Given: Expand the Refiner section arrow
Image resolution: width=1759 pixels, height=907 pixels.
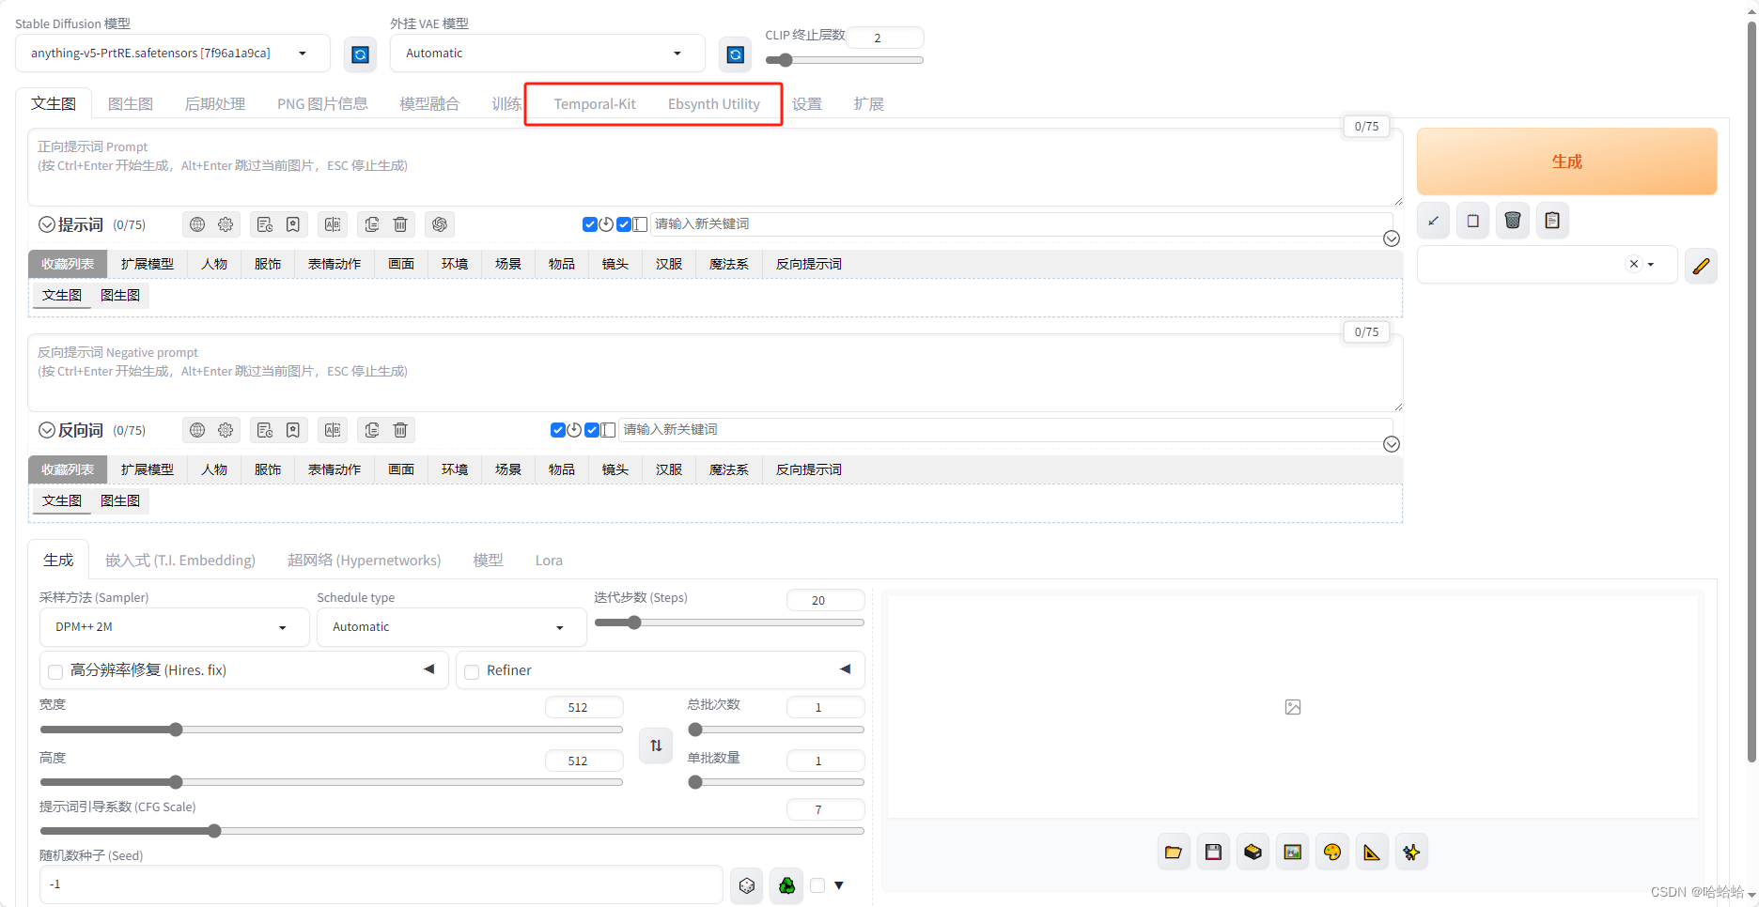Looking at the screenshot, I should click(x=846, y=669).
